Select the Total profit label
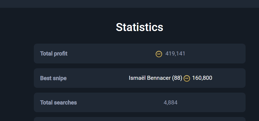The height and width of the screenshot is (121, 259). [x=54, y=54]
